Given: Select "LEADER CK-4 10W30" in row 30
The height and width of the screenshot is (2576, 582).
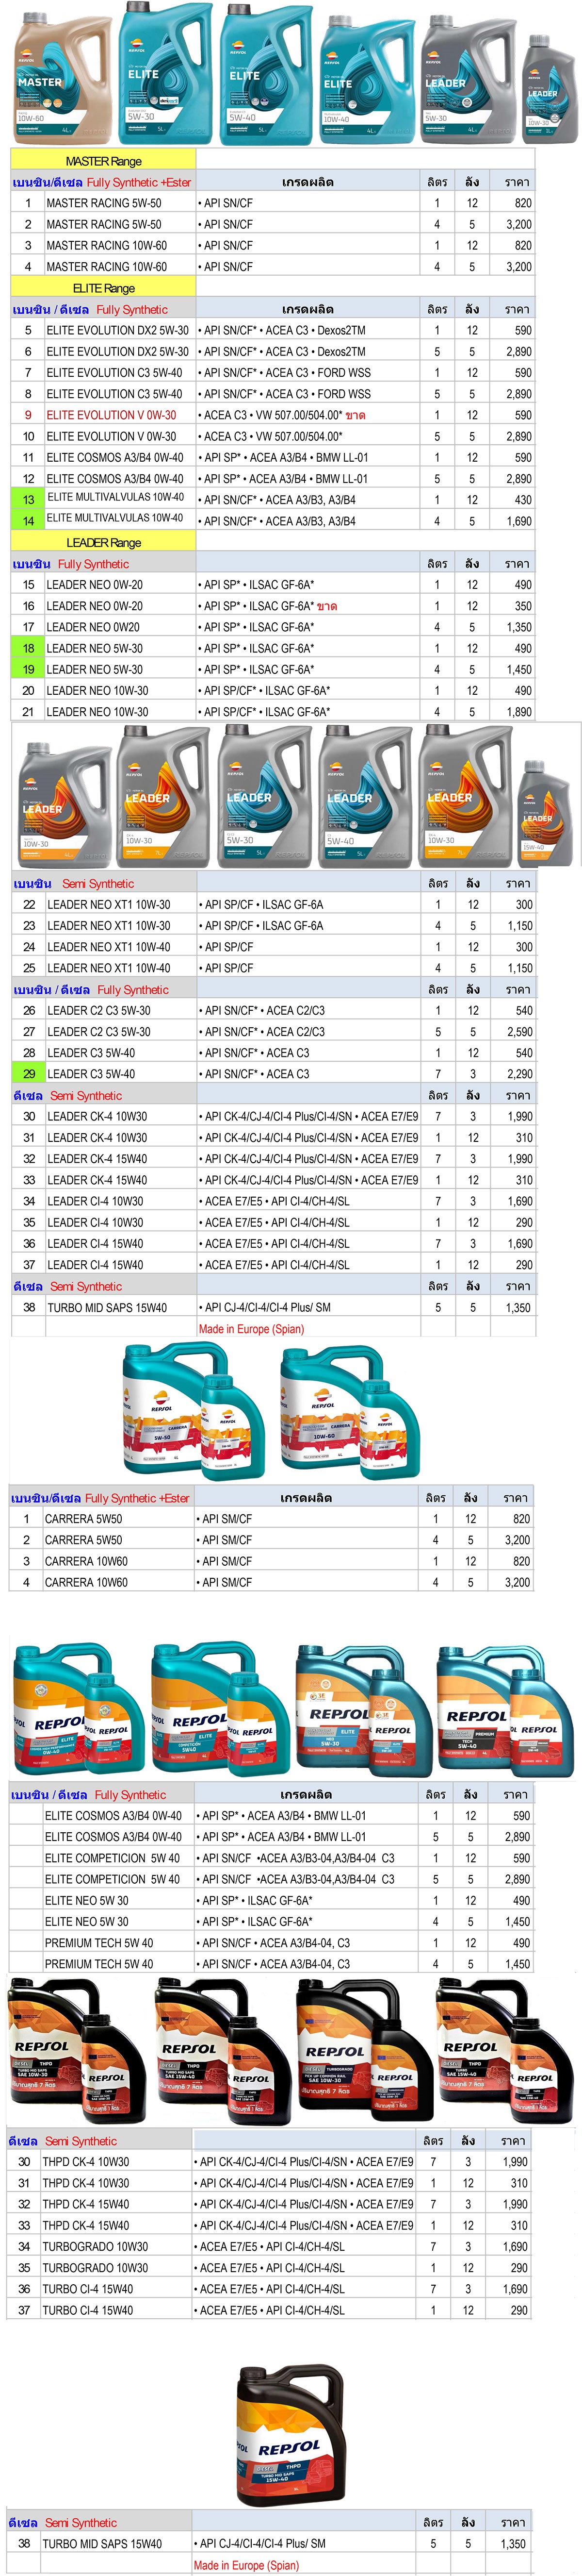Looking at the screenshot, I should click(x=97, y=1116).
